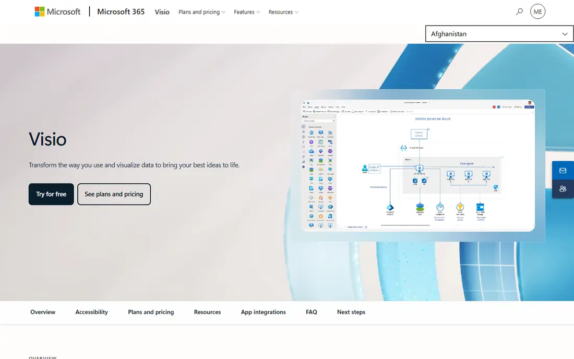Go to the Overview tab

(43, 312)
